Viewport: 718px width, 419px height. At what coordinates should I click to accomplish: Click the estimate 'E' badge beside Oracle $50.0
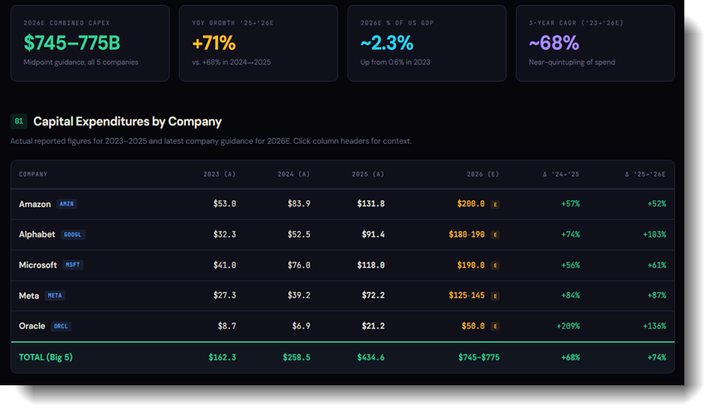(495, 327)
